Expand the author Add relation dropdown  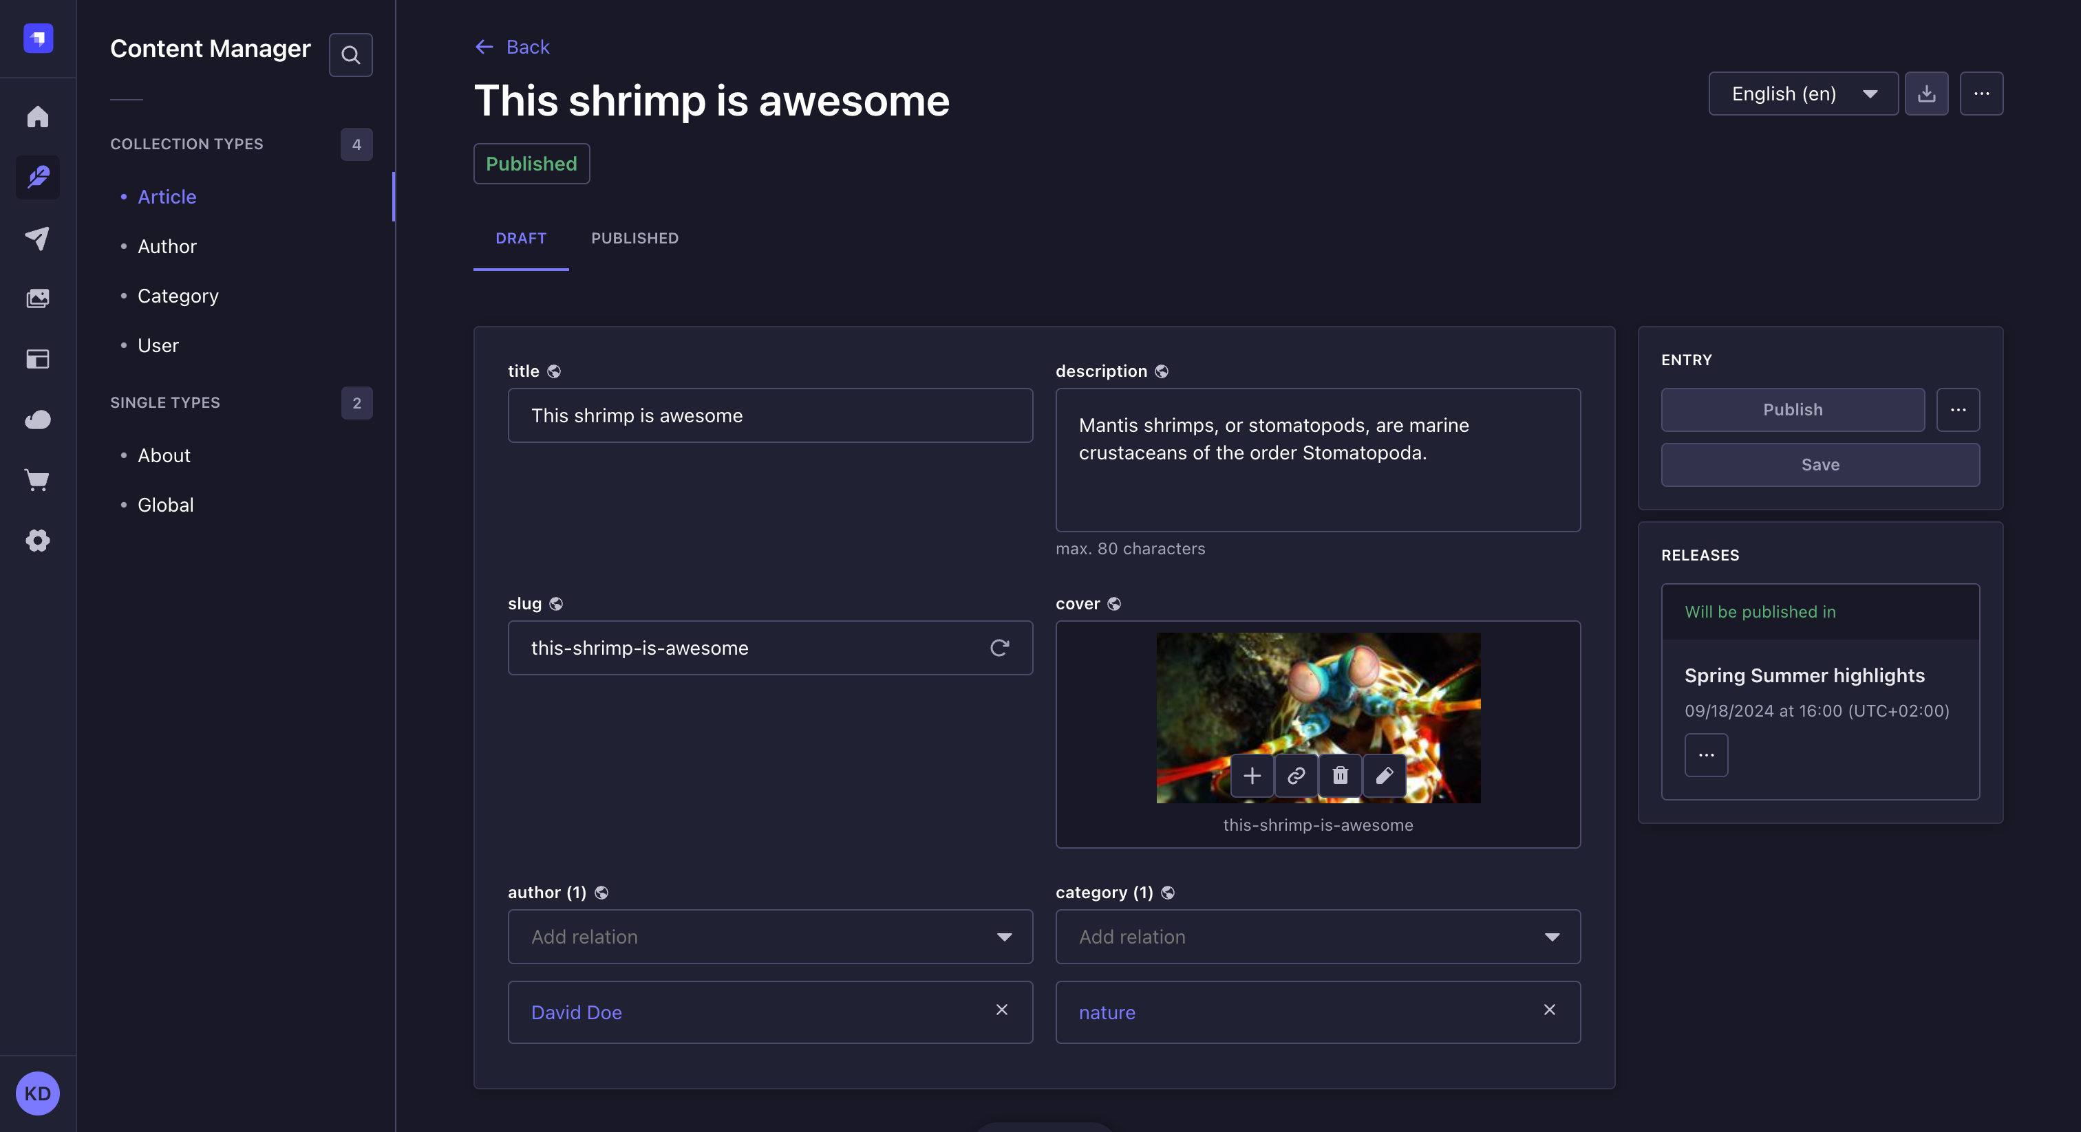tap(1004, 937)
